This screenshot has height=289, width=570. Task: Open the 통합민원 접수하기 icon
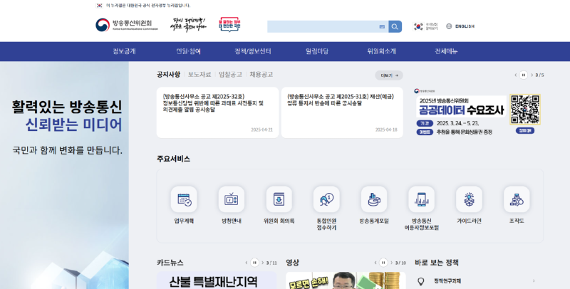[326, 199]
